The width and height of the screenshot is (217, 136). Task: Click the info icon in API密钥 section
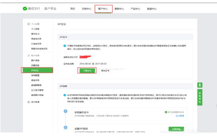(x=65, y=95)
